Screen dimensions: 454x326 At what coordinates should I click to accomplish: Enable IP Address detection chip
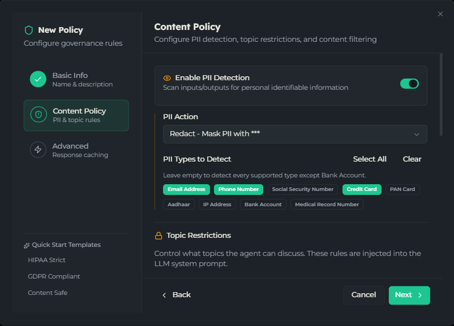(217, 205)
